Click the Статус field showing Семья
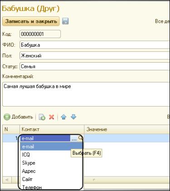The image size is (170, 191). pyautogui.click(x=95, y=66)
